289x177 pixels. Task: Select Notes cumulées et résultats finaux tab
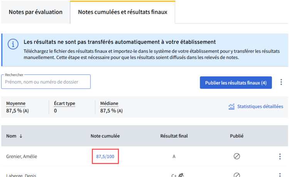click(x=123, y=12)
